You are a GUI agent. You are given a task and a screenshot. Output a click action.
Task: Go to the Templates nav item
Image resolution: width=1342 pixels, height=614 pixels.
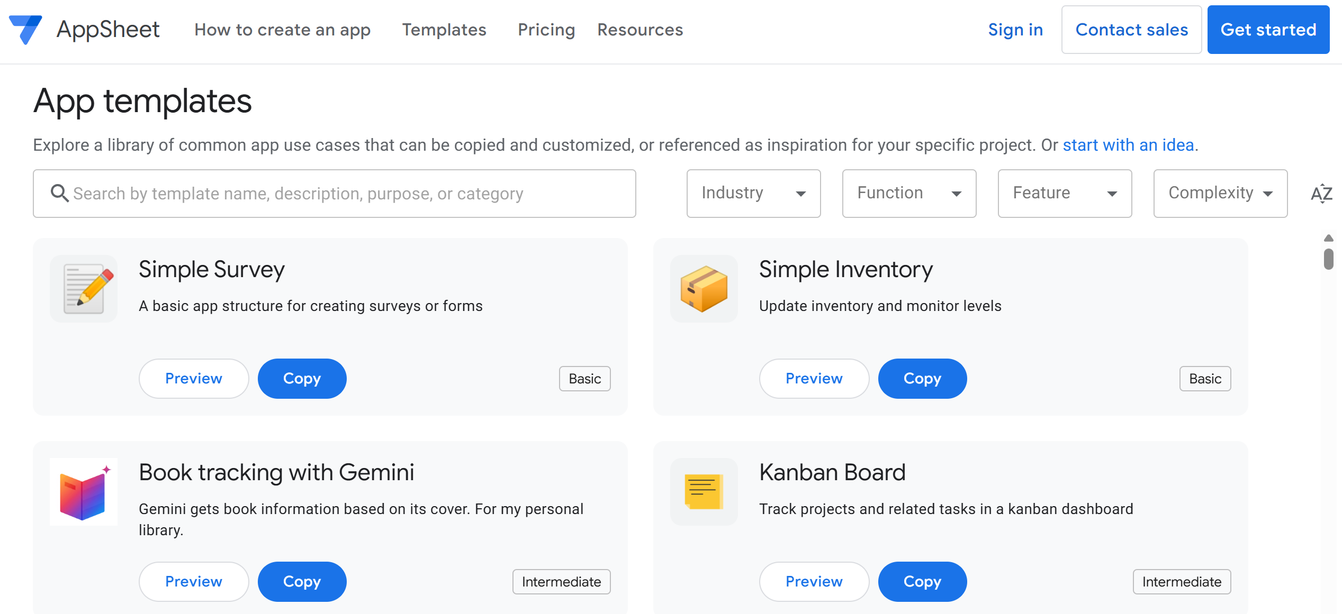(x=444, y=30)
